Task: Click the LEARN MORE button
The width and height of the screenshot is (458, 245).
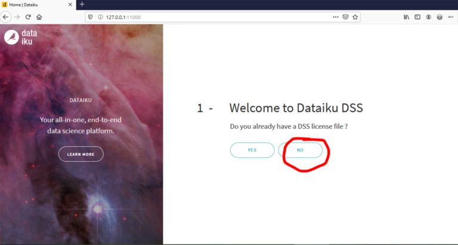Action: [x=81, y=154]
